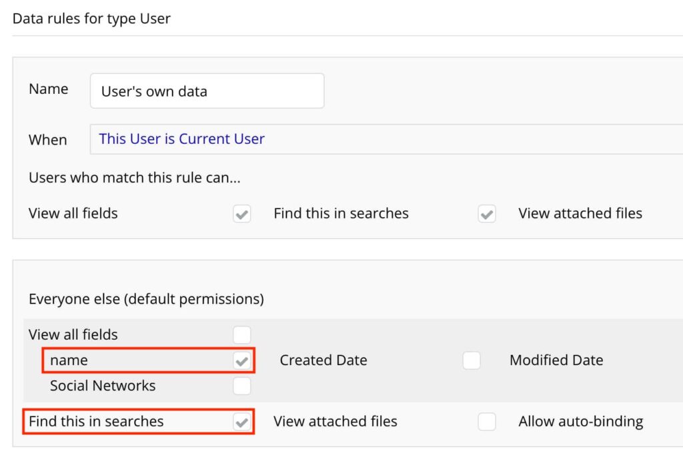The image size is (683, 463).
Task: Click the Users who match this rule can text
Action: click(135, 178)
